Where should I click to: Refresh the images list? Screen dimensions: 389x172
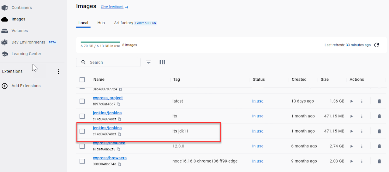click(377, 45)
